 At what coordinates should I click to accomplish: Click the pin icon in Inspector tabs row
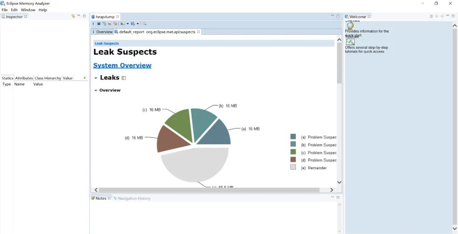[84, 78]
